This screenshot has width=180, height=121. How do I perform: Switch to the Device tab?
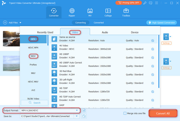(x=135, y=32)
